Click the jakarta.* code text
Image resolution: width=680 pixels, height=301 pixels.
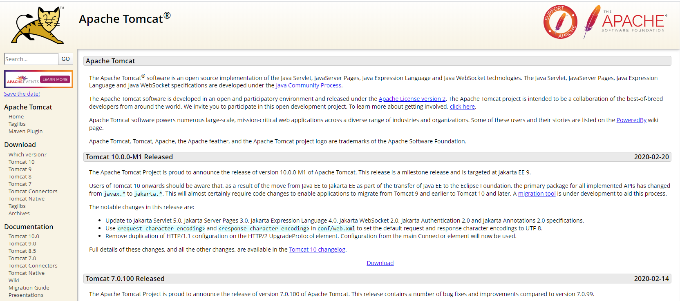click(148, 194)
